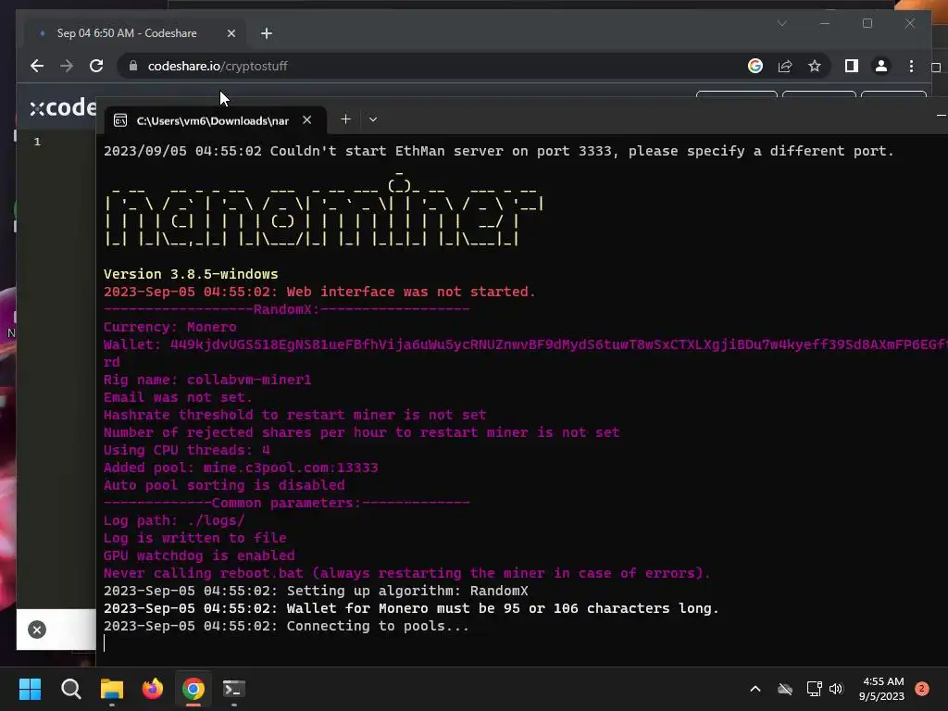
Task: Close the Codeshare browser tab
Action: (231, 33)
